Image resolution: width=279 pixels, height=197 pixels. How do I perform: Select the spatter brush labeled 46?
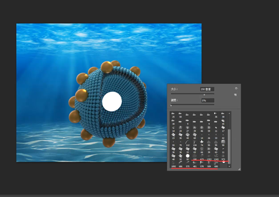202,129
